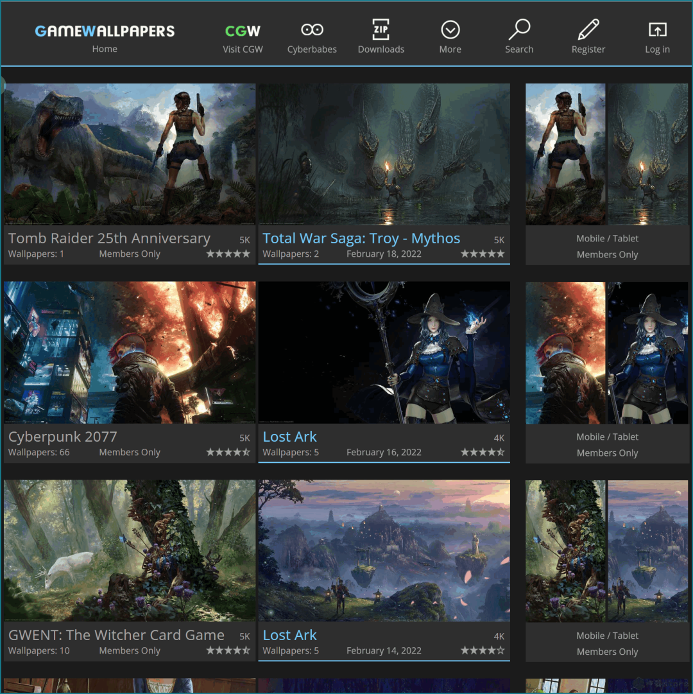Click the February 16, 2022 date

[384, 452]
